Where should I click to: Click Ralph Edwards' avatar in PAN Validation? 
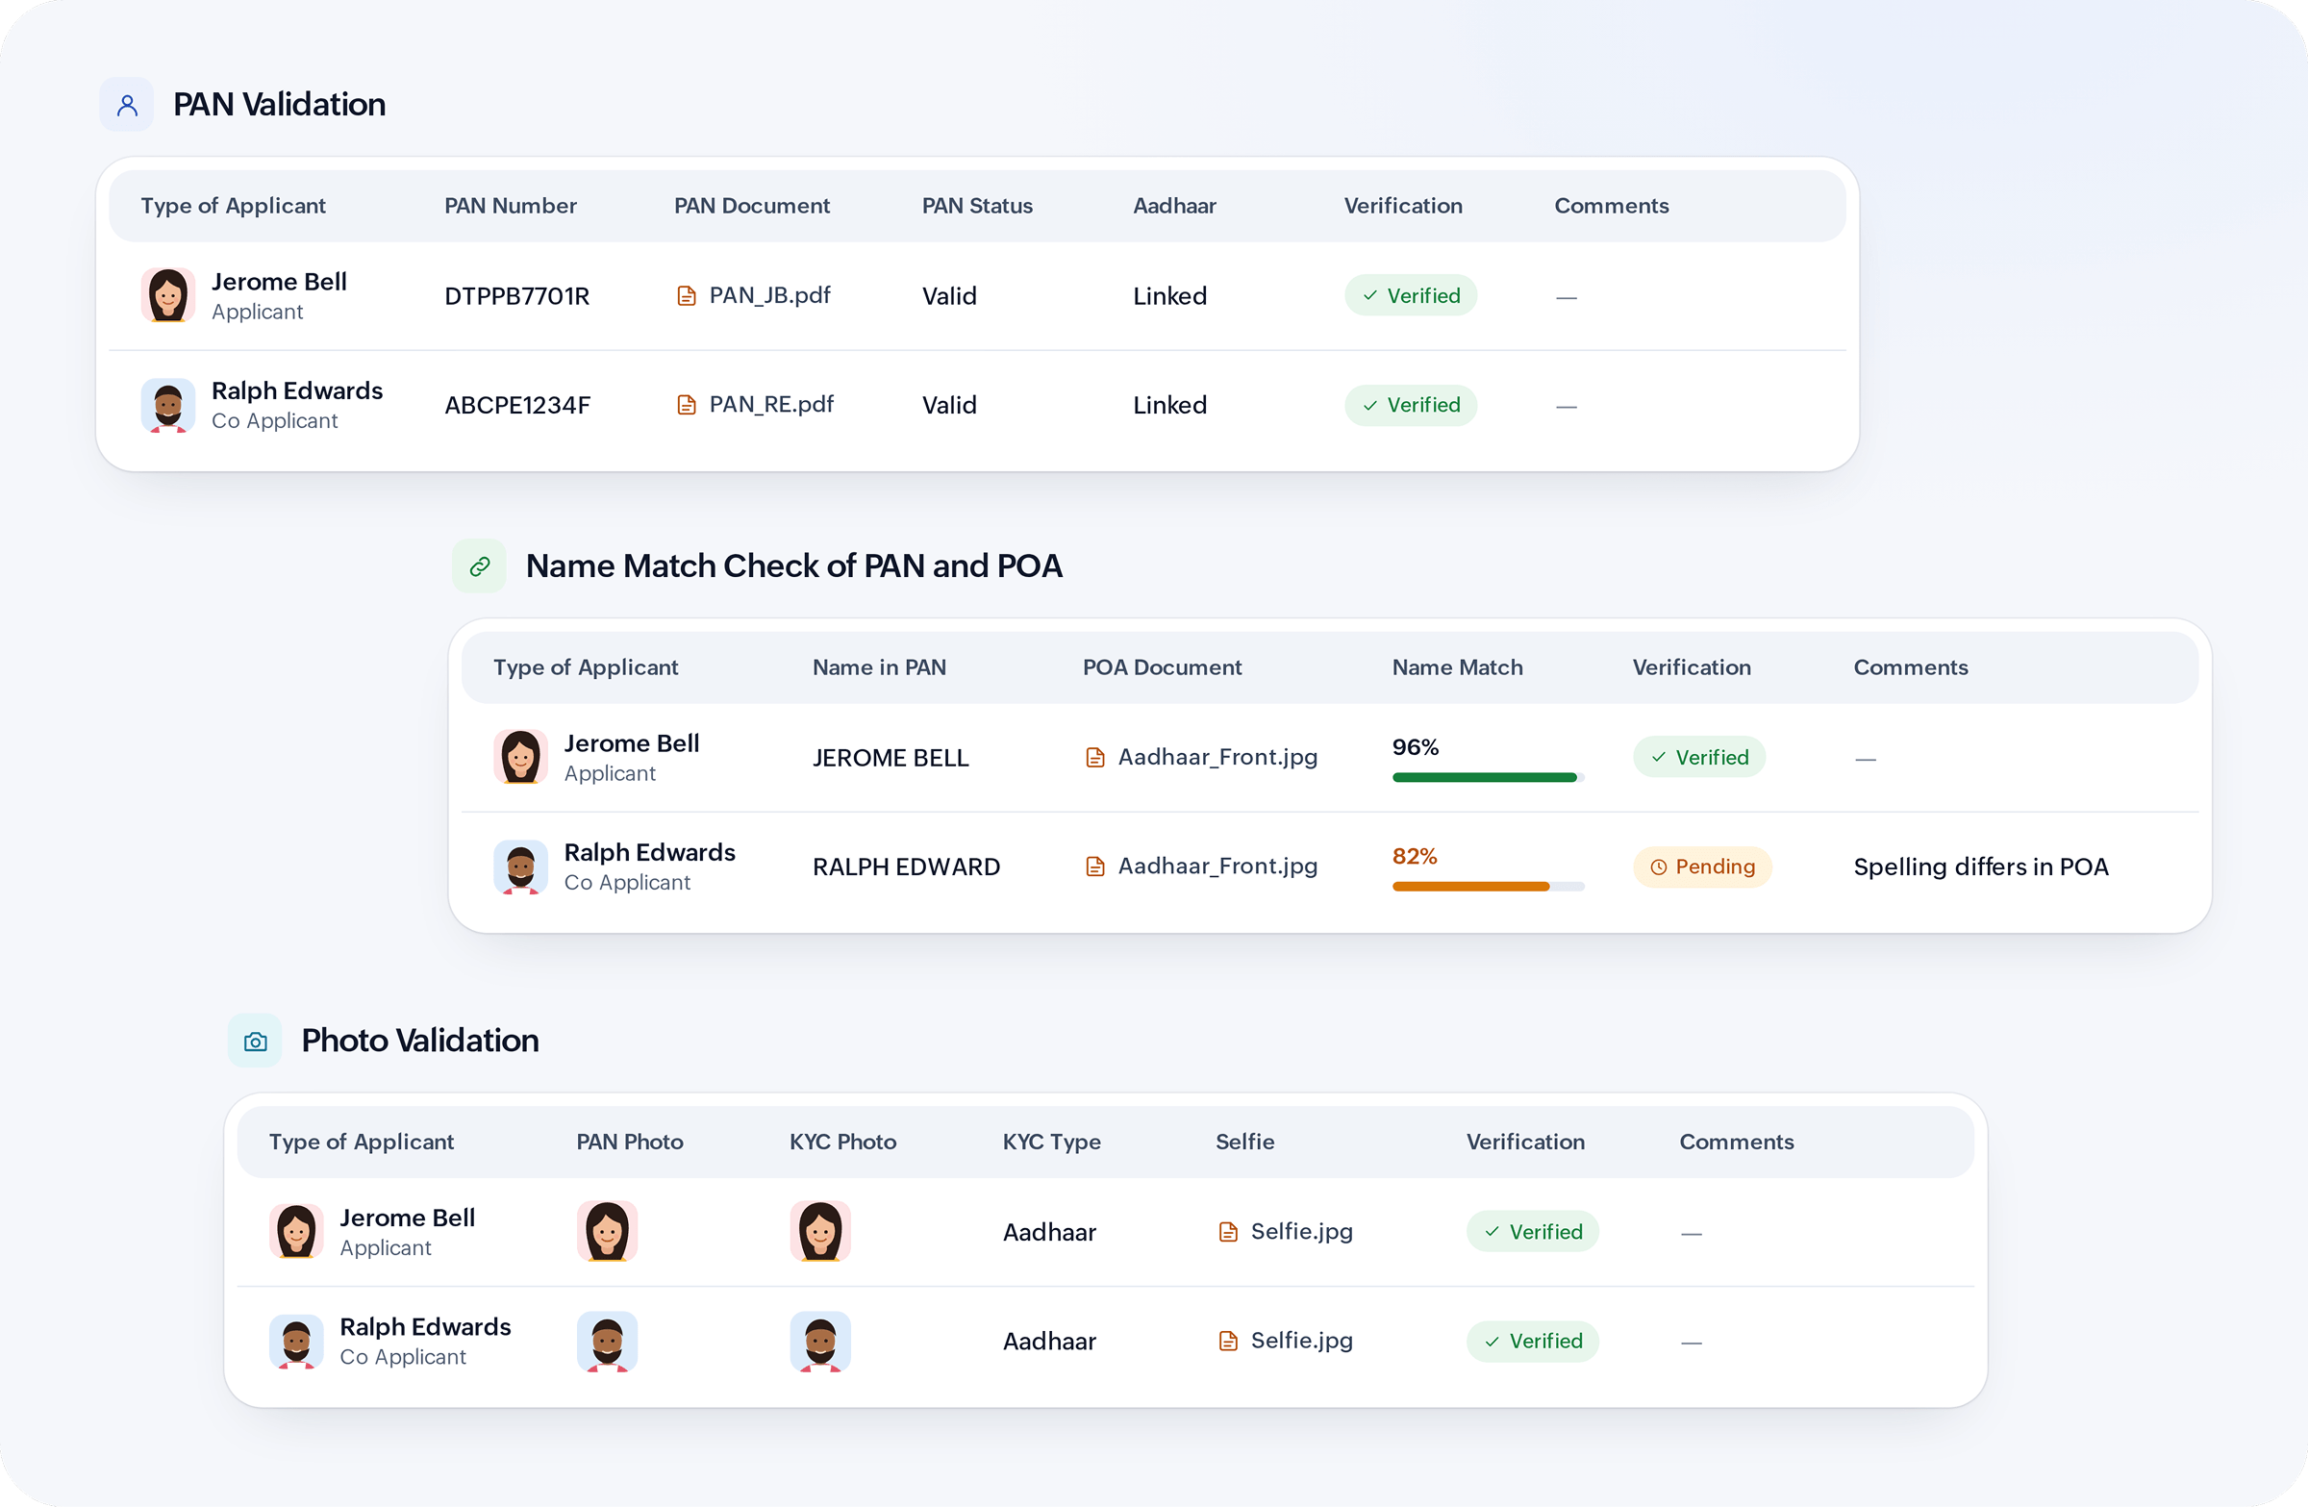[x=167, y=405]
